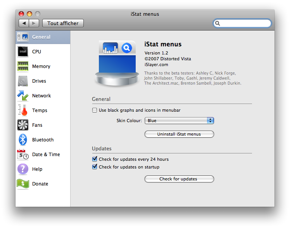The width and height of the screenshot is (290, 228).
Task: Click the Help question mark icon
Action: click(x=23, y=169)
